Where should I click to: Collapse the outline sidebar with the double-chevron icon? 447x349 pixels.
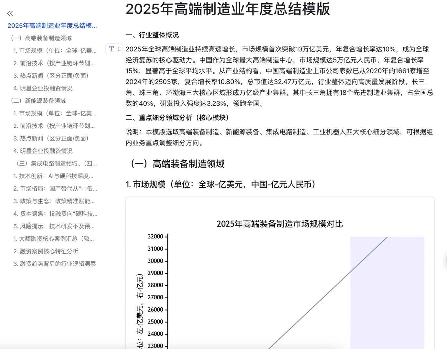10,13
